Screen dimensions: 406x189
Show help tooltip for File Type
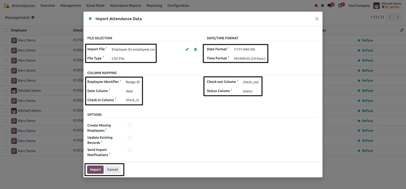click(103, 57)
